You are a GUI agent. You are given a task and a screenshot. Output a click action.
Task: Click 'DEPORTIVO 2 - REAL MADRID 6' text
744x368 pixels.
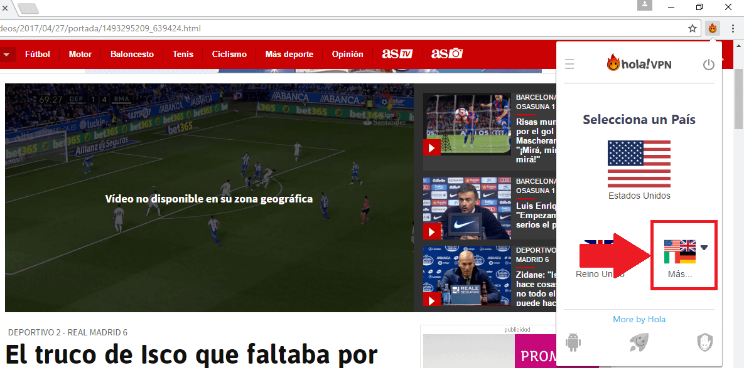pyautogui.click(x=68, y=332)
